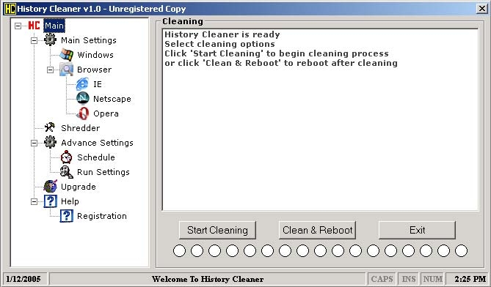Click the INS indicator in status bar
Viewport: 491px width, 287px height.
(x=409, y=279)
